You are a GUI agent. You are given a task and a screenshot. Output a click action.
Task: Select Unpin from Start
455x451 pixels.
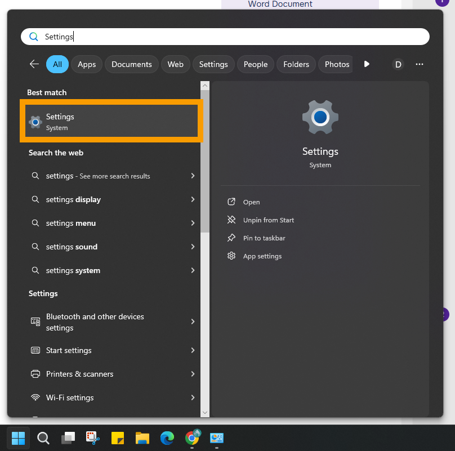point(268,220)
